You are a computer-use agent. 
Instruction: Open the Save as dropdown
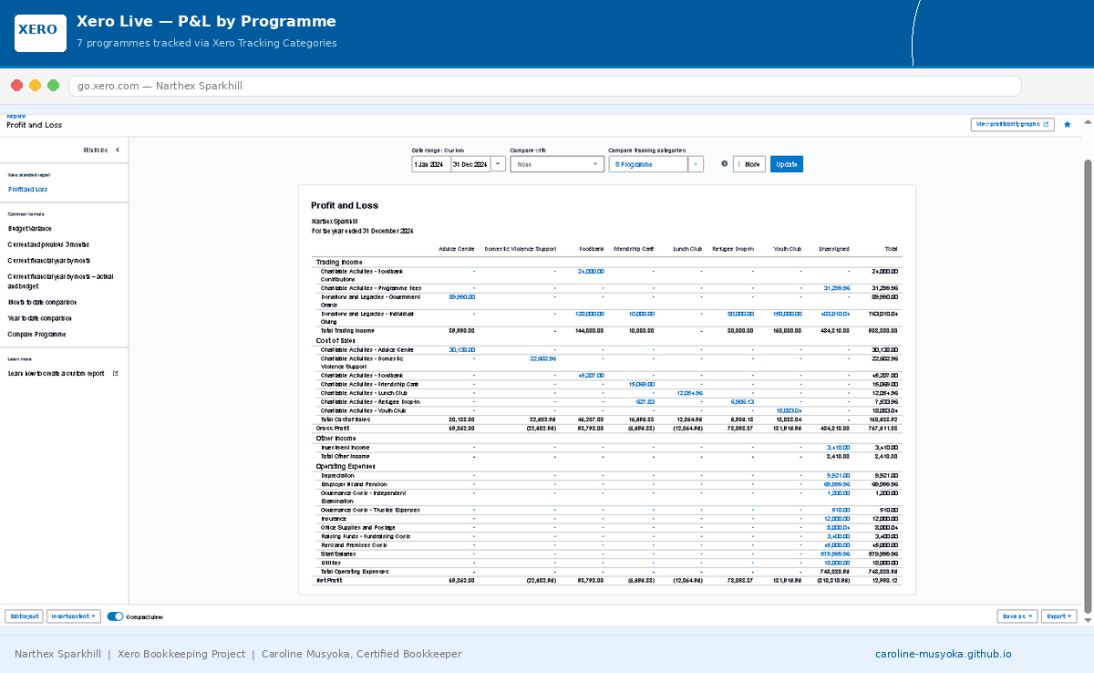(x=1017, y=616)
